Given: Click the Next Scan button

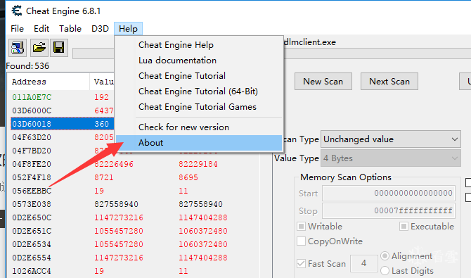Looking at the screenshot, I should pos(389,81).
